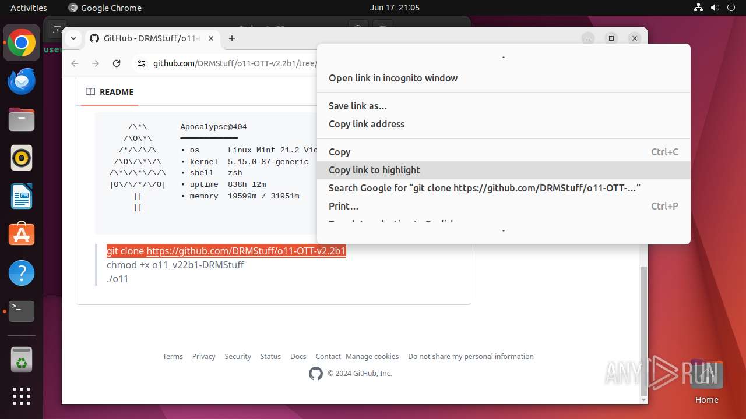Open a new Chrome tab
The height and width of the screenshot is (419, 746).
coord(232,38)
